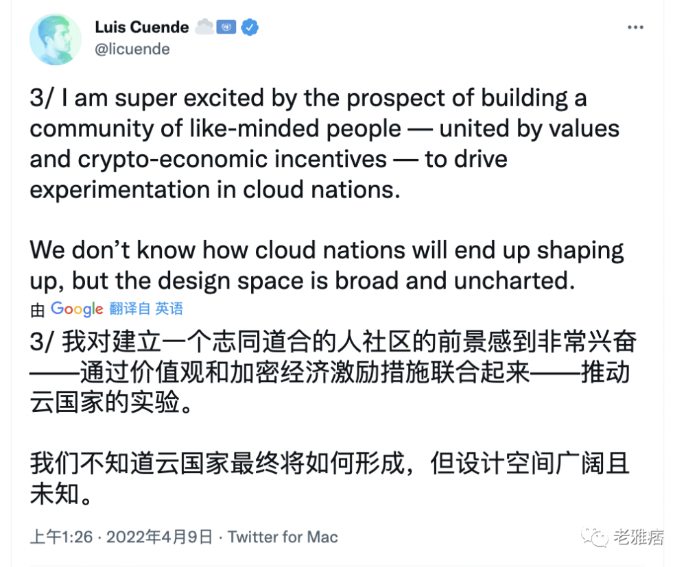This screenshot has height=567, width=686.
Task: Click the "翻译自 英语" translation link
Action: (x=146, y=309)
